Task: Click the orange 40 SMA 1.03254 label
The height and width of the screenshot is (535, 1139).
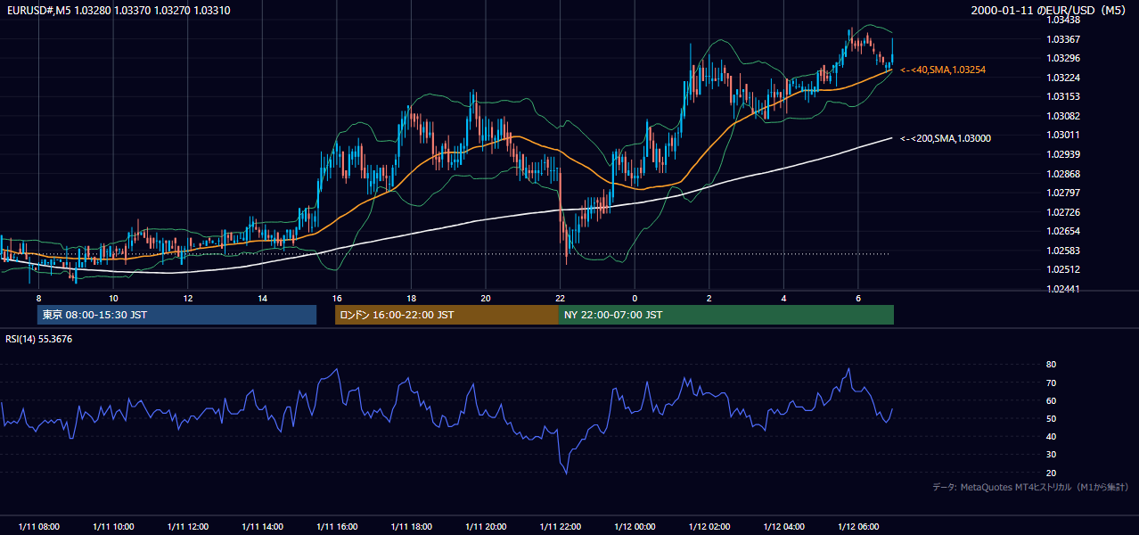Action: 943,70
